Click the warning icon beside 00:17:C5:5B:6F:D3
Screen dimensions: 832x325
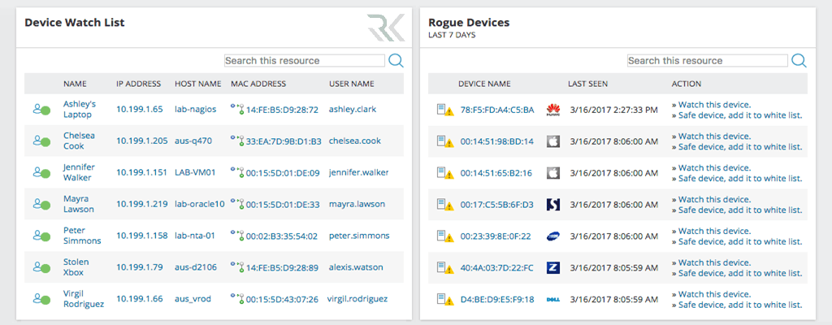click(444, 205)
